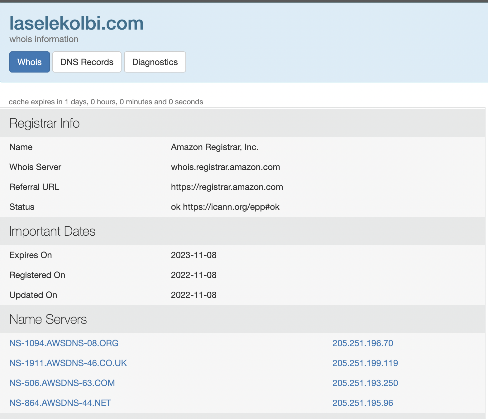Screen dimensions: 488x419
Task: Click the Name Servers section heading
Action: 48,319
